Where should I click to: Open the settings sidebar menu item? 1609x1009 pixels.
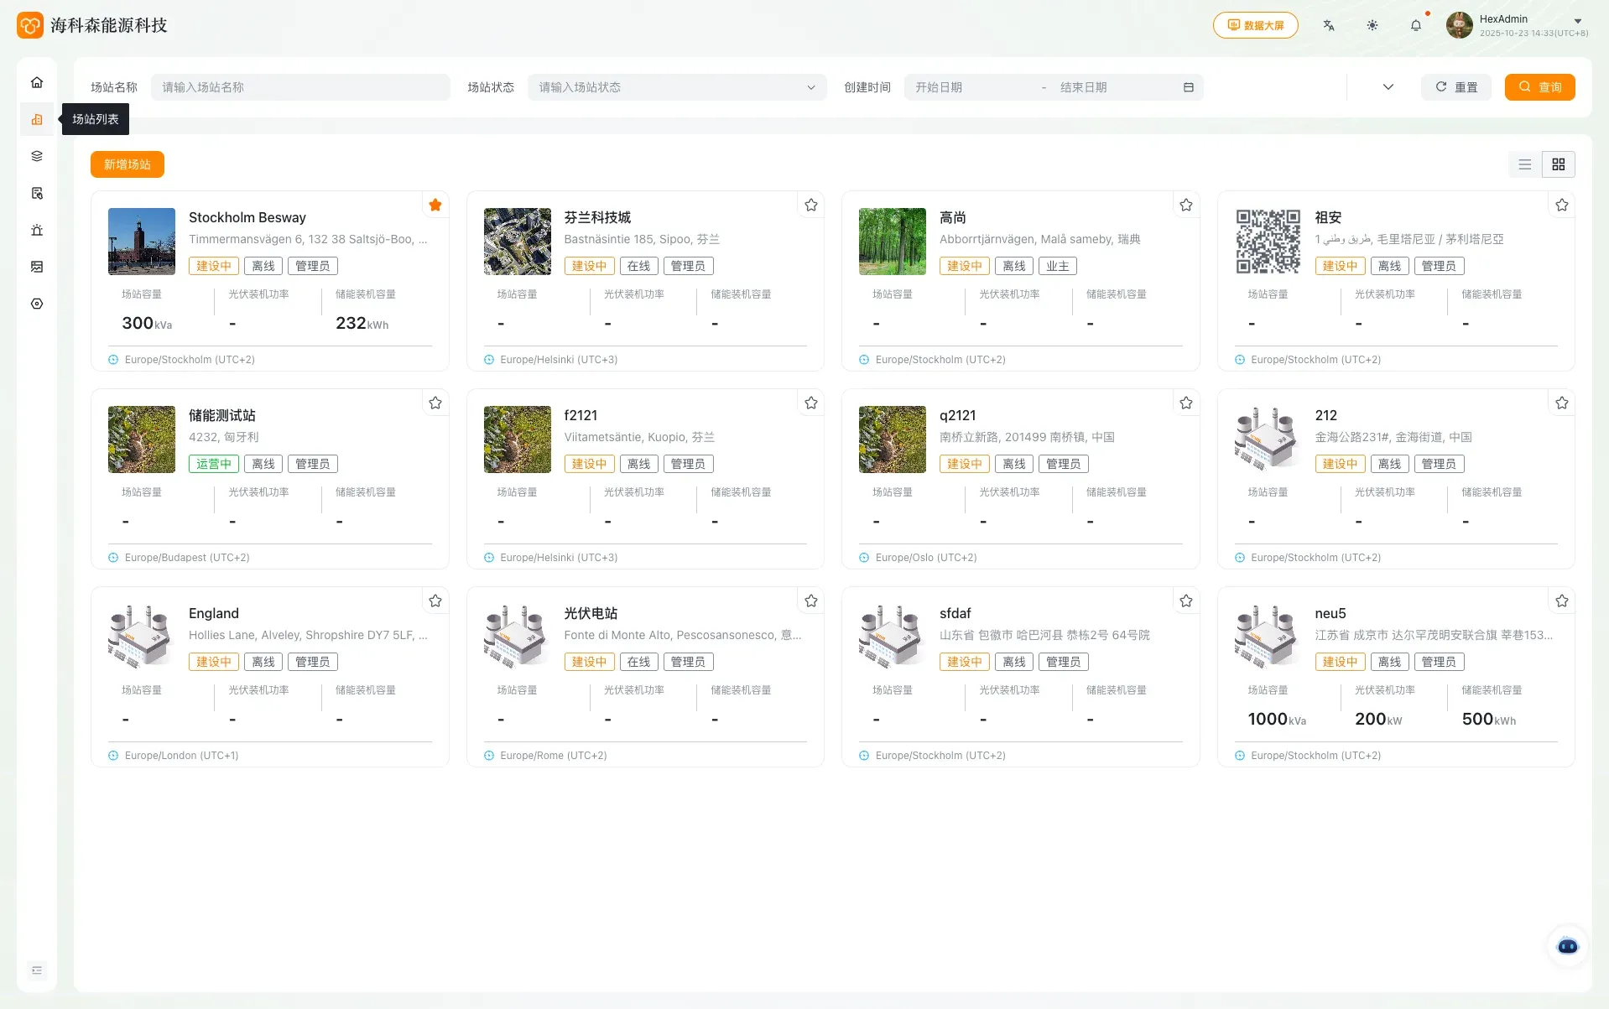[x=37, y=304]
